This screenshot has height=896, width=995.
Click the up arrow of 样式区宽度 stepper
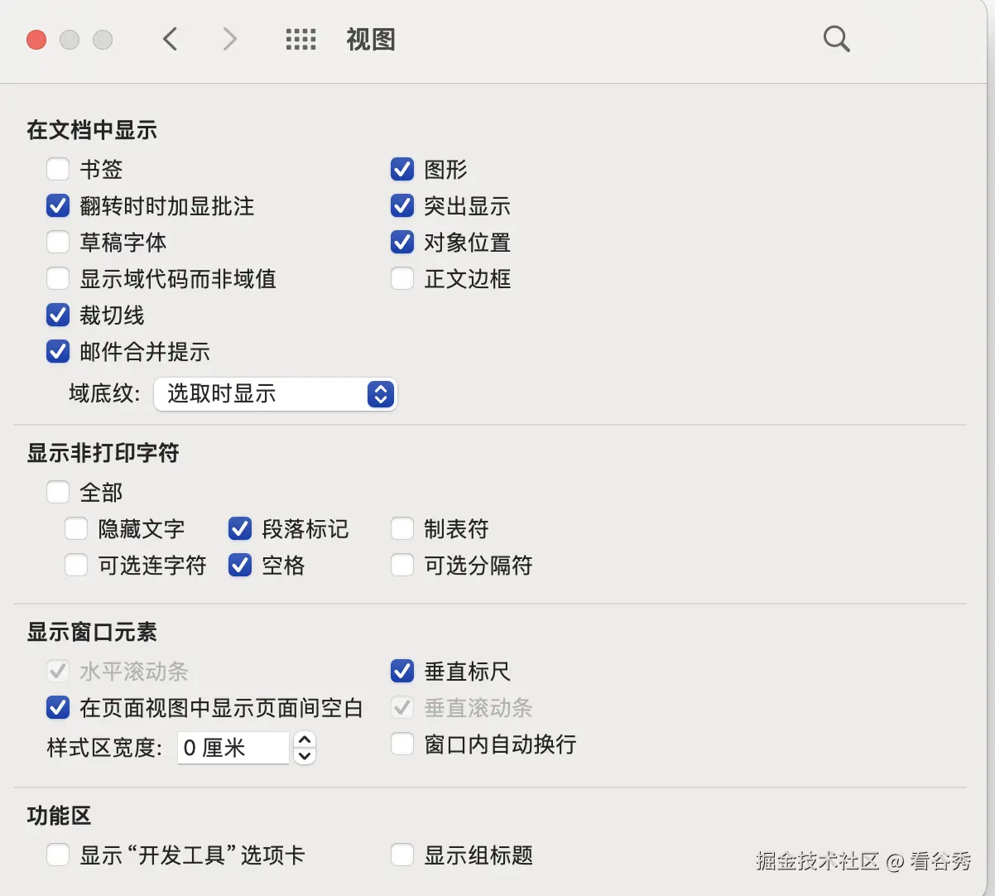coord(304,739)
